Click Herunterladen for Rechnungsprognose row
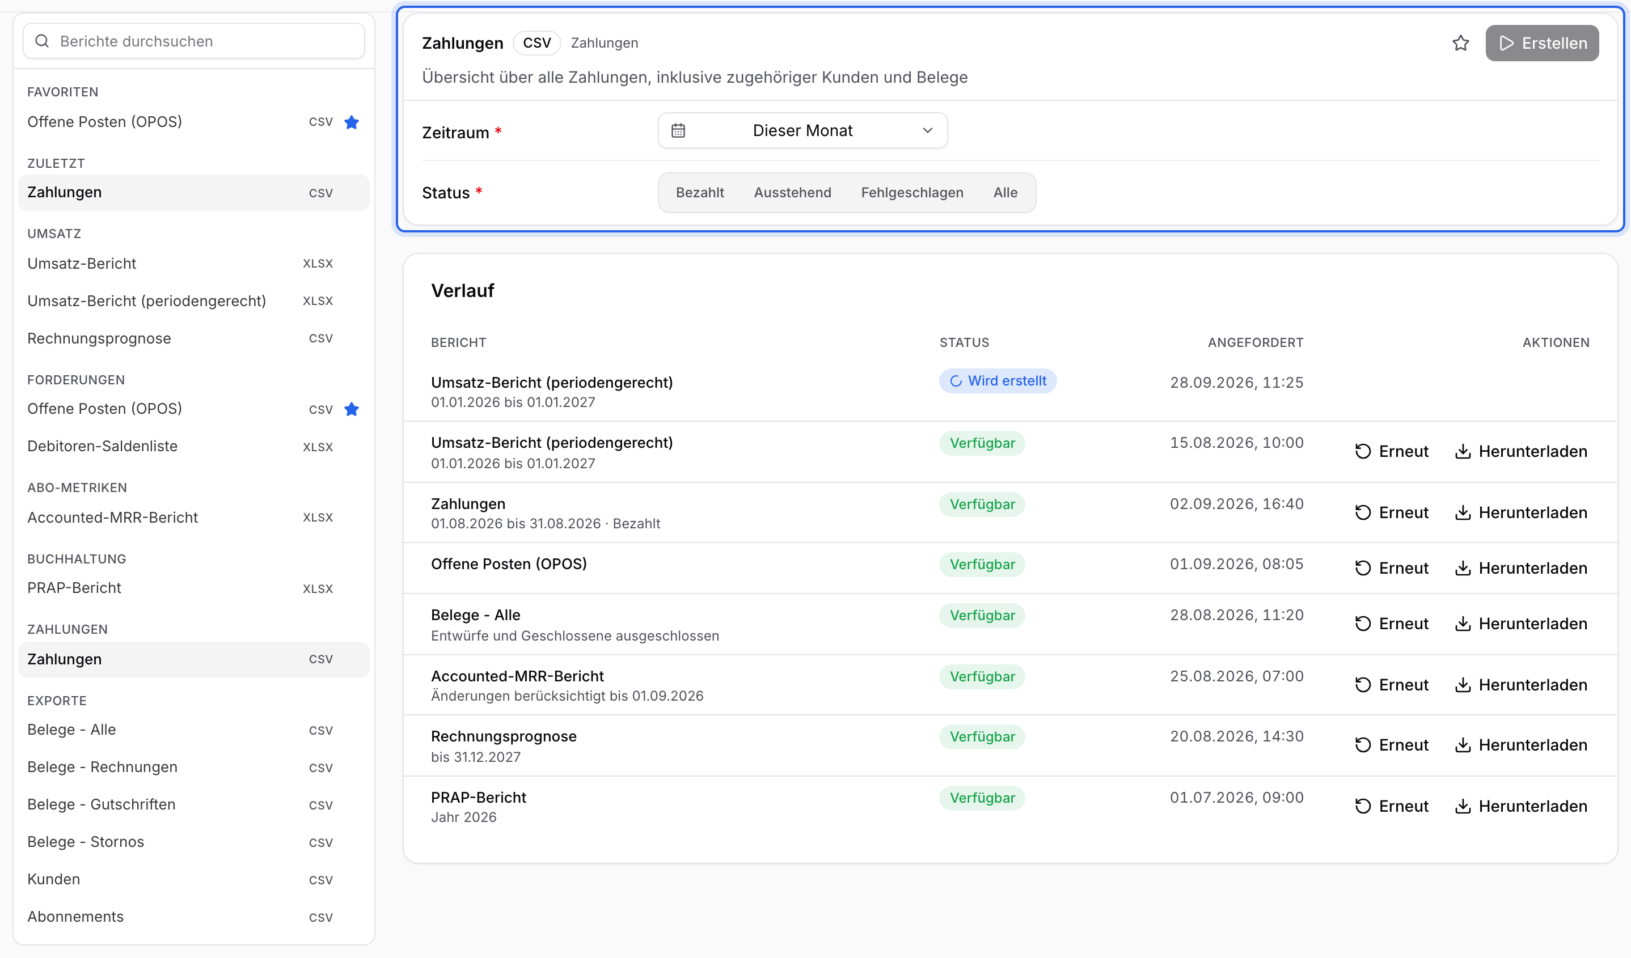The image size is (1631, 958). point(1521,745)
